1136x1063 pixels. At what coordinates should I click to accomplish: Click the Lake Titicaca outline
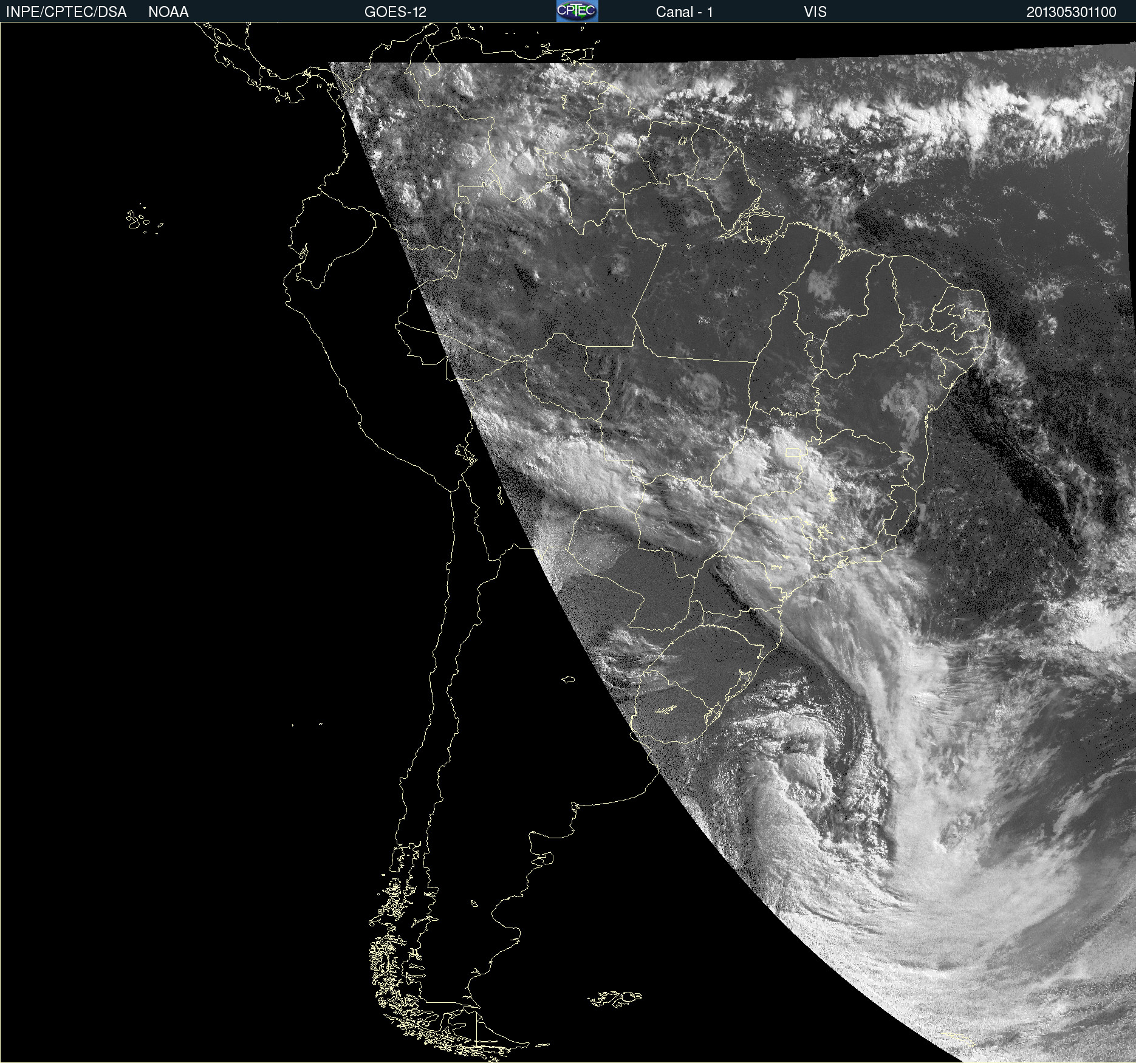tap(464, 453)
